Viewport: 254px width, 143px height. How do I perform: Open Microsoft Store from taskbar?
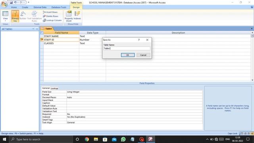tap(105, 139)
